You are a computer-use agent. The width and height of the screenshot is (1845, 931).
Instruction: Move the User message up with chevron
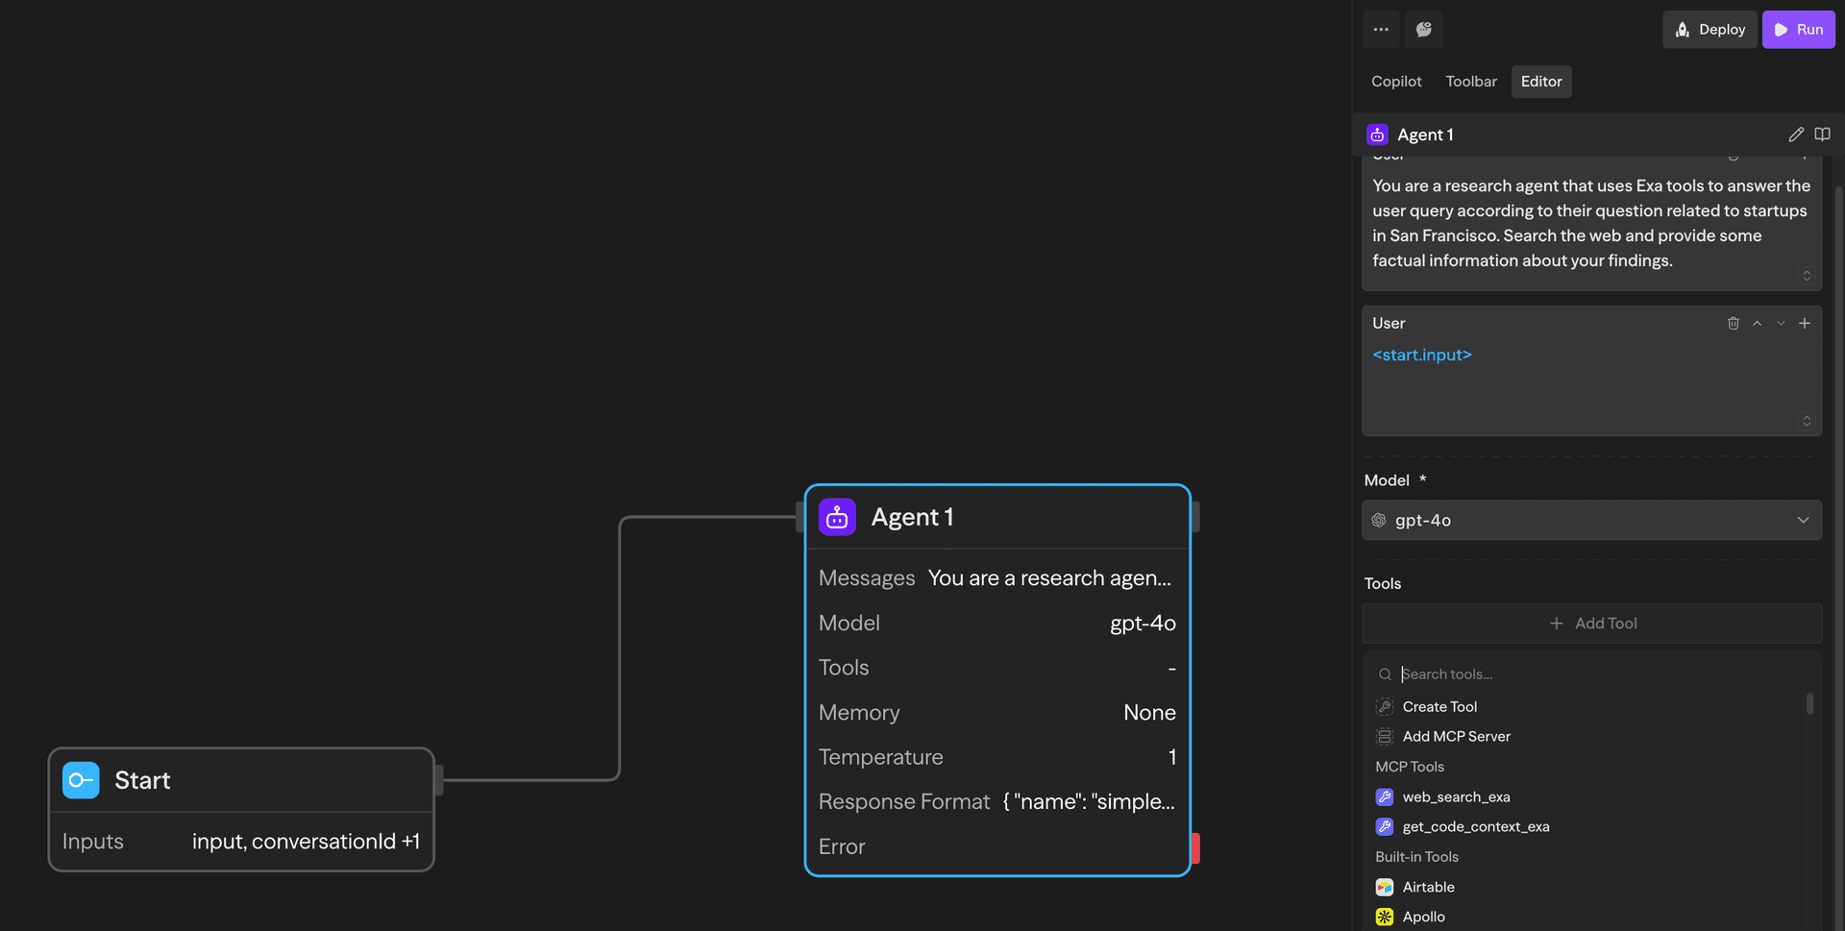1758,323
